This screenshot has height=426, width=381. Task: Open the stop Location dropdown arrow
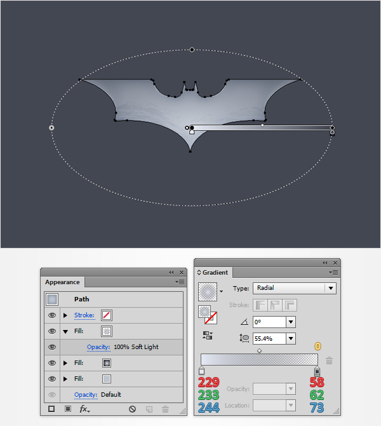coord(291,406)
